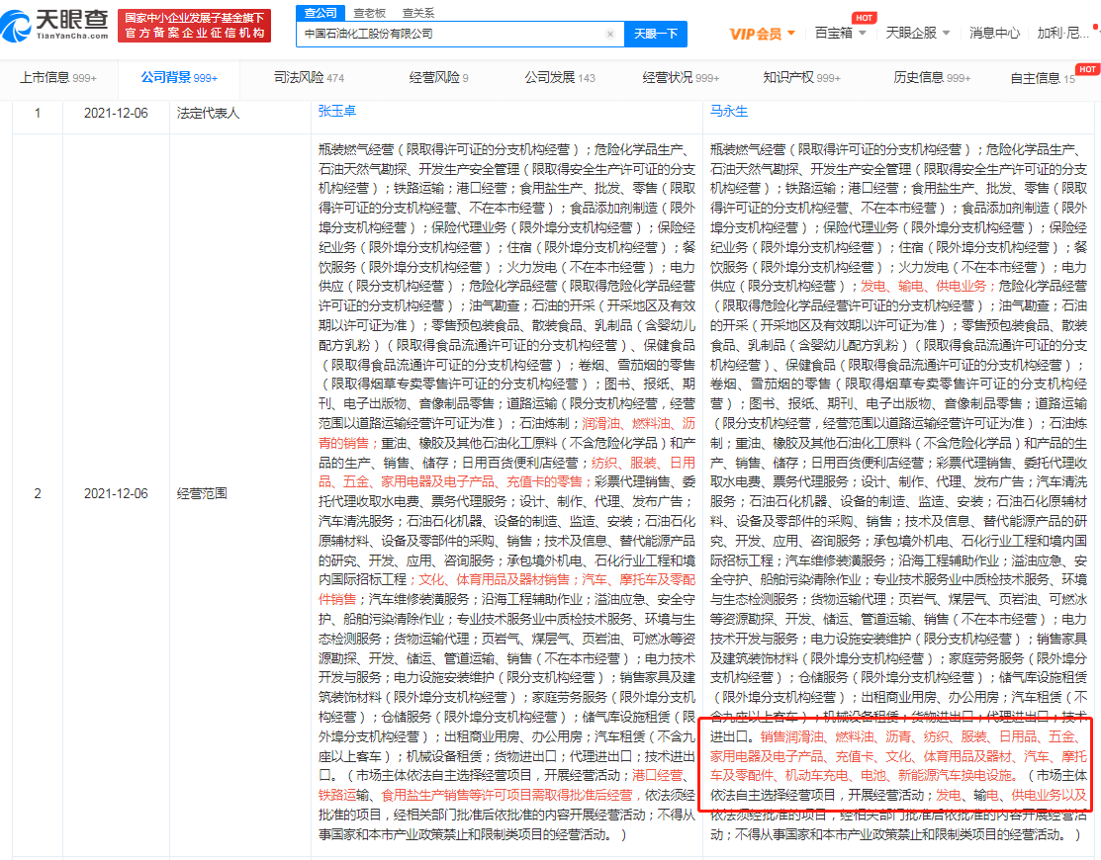Switch to 自主信息 tab
1101x860 pixels.
point(1043,78)
